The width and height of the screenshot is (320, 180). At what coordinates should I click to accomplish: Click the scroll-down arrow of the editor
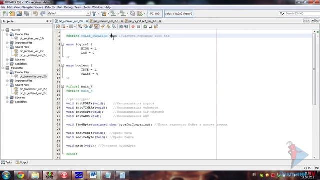[314, 157]
